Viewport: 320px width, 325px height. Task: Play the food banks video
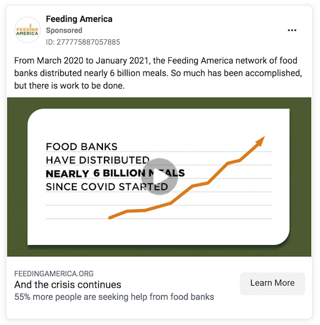(x=159, y=176)
